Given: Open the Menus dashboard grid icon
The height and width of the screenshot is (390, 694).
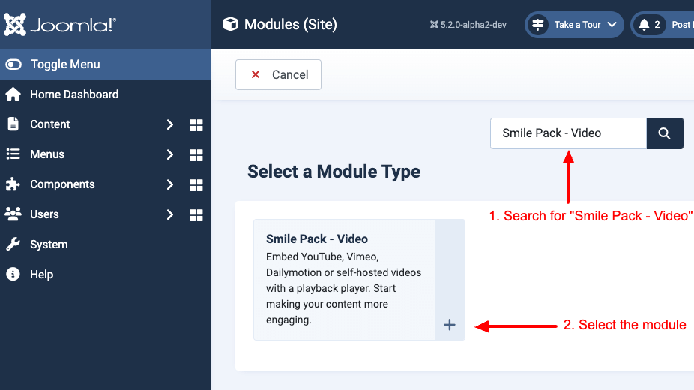Looking at the screenshot, I should coord(196,155).
